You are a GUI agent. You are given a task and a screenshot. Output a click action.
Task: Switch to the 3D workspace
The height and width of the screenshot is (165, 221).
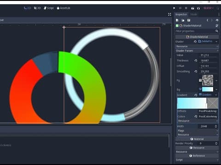37,8
